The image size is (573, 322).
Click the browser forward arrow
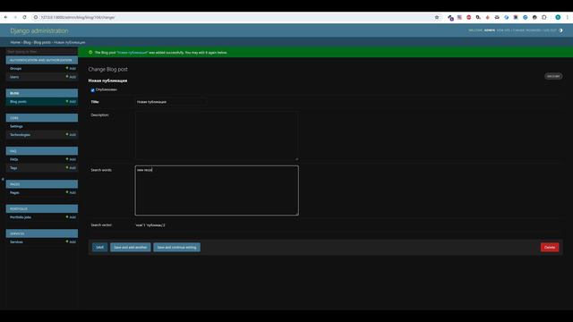pyautogui.click(x=15, y=17)
